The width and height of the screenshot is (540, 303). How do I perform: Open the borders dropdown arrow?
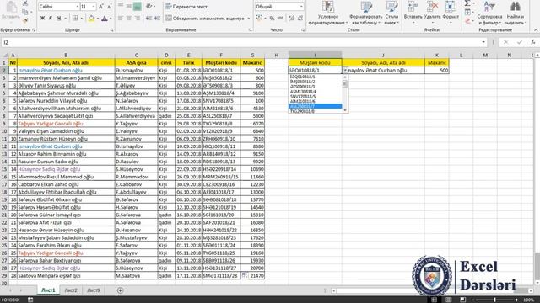tap(81, 19)
